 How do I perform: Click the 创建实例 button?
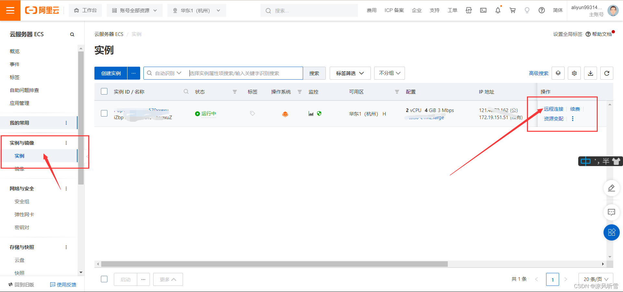[x=111, y=73]
